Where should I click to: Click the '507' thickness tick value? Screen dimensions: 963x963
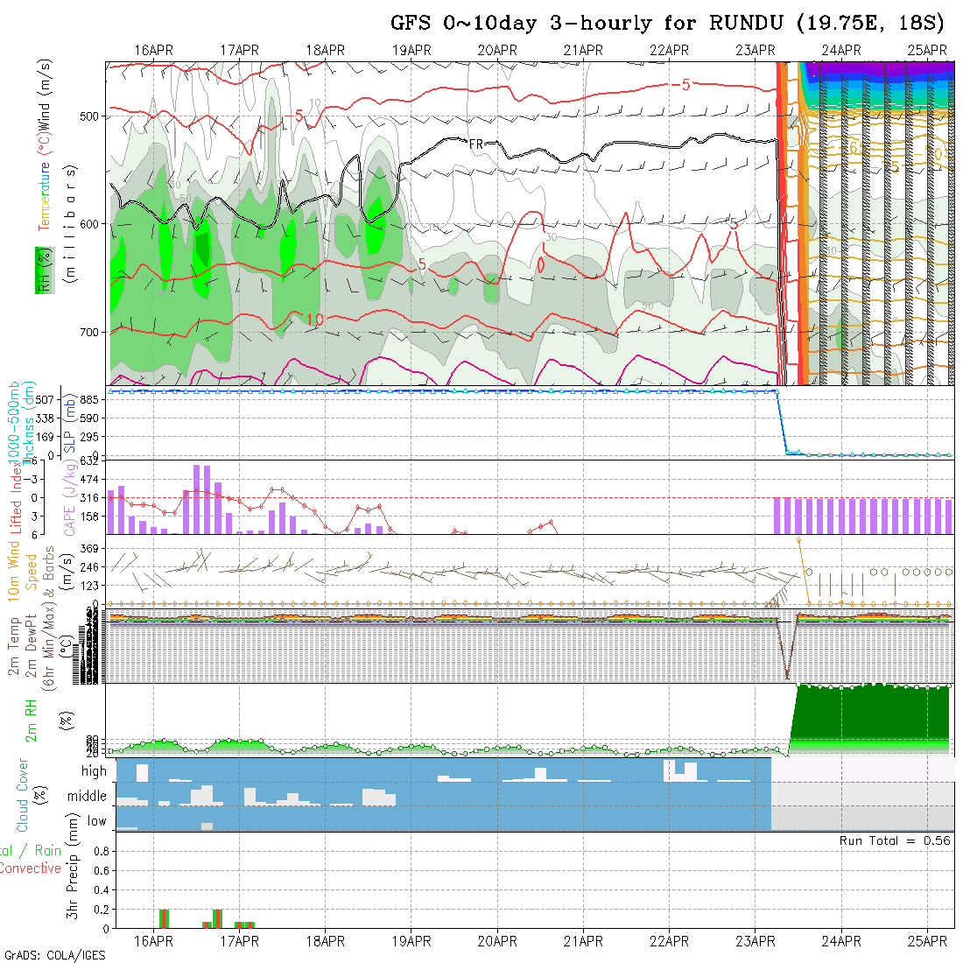[46, 400]
